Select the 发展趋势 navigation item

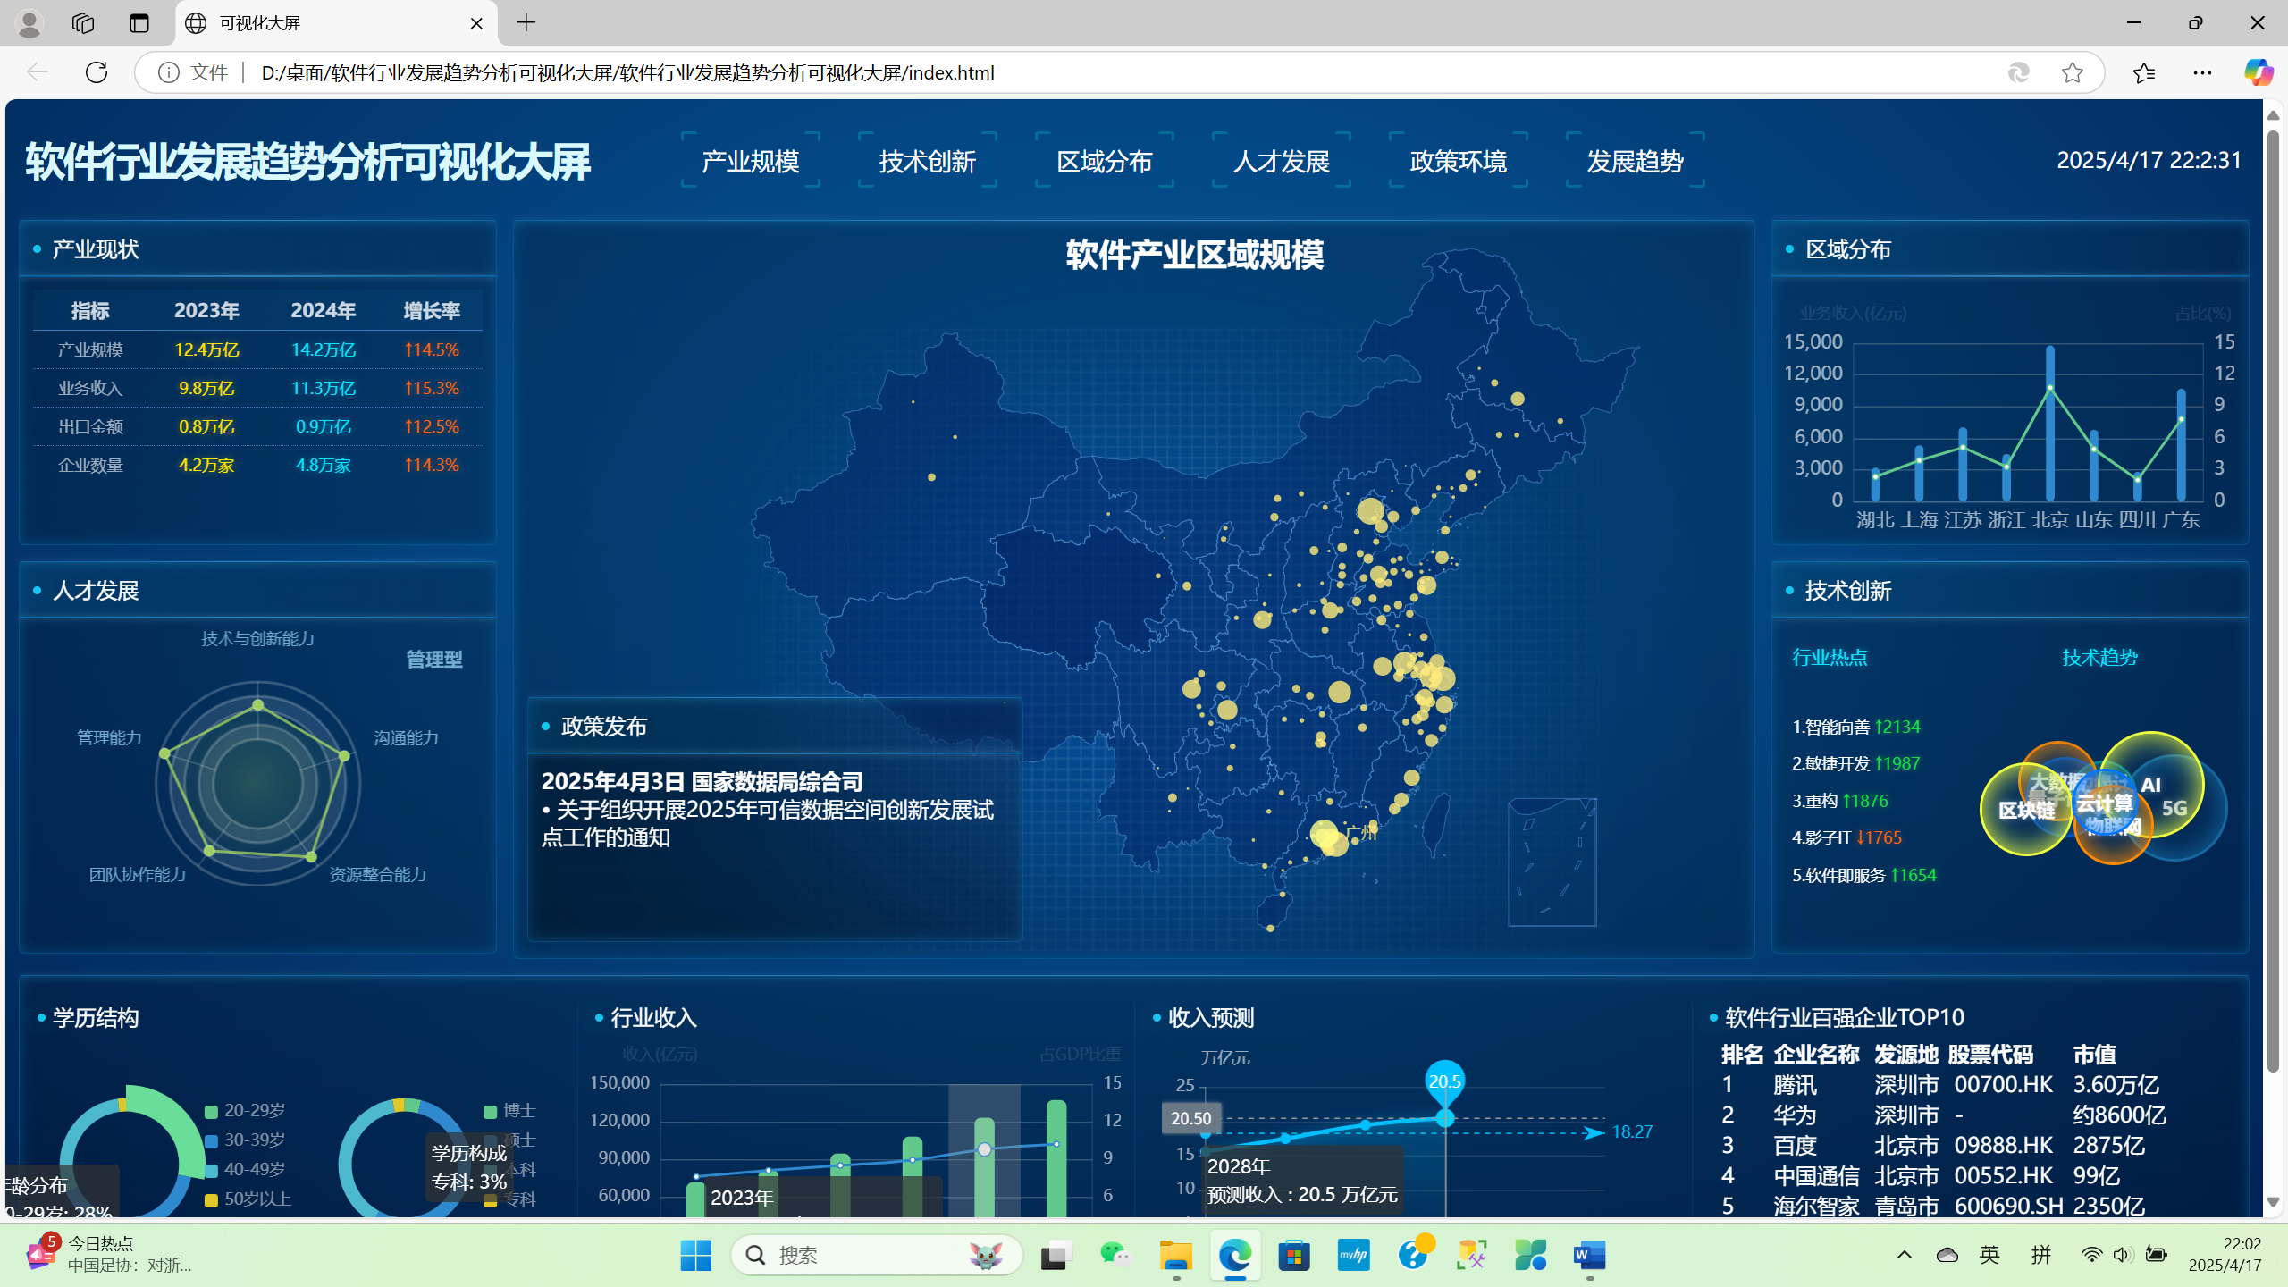(x=1635, y=161)
